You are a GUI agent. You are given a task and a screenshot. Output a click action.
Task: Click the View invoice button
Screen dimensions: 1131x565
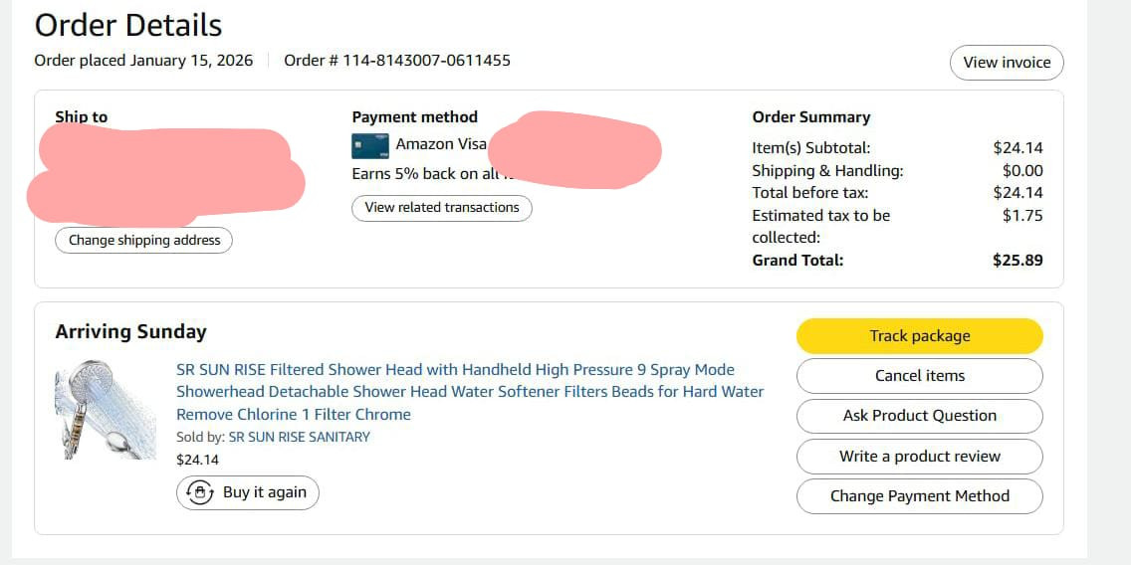(1007, 62)
